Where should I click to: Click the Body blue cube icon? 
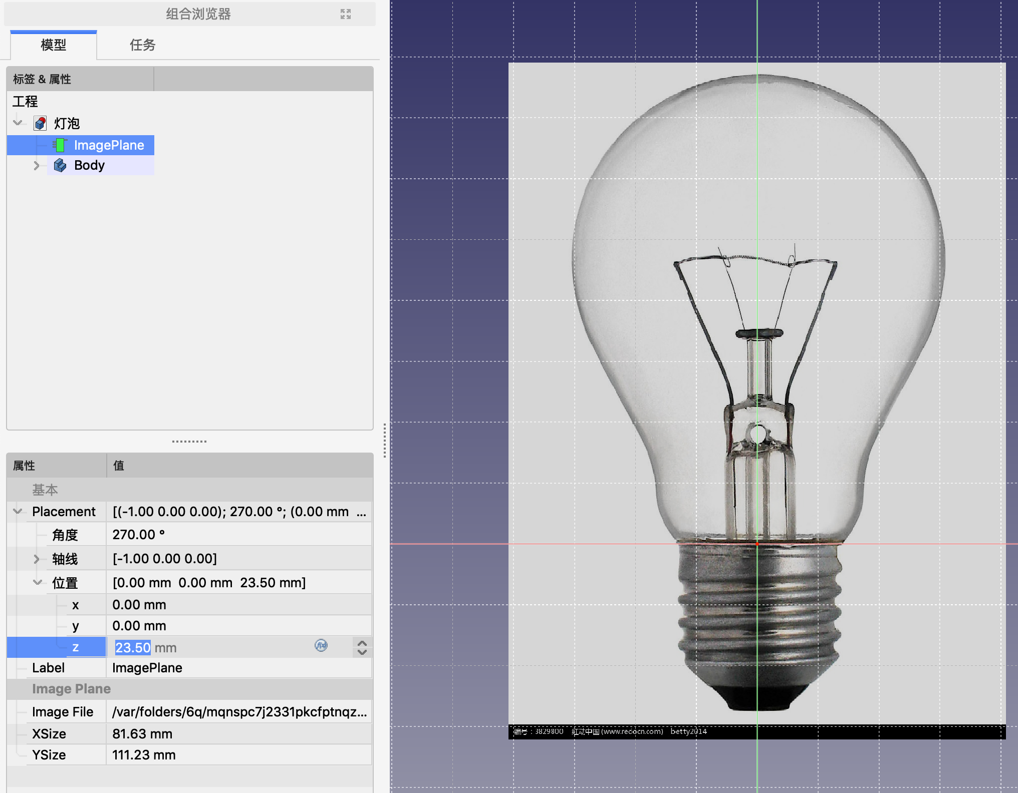click(x=60, y=165)
